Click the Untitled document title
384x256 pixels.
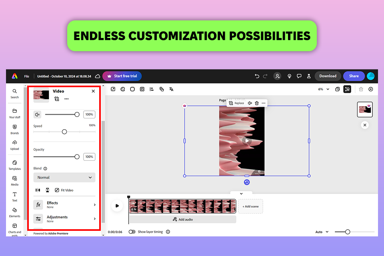[64, 76]
